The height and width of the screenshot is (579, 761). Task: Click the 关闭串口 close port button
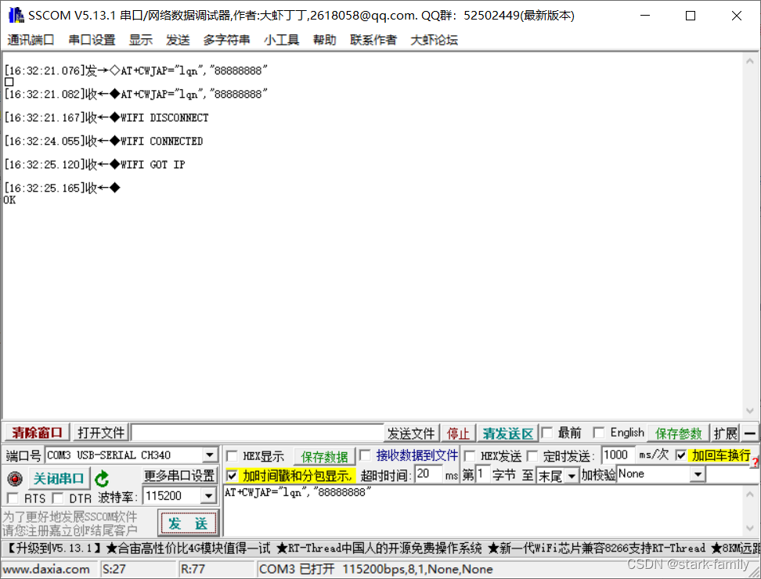[x=59, y=478]
